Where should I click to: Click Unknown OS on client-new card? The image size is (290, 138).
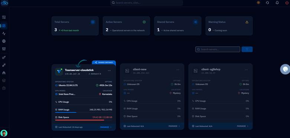(x=133, y=84)
